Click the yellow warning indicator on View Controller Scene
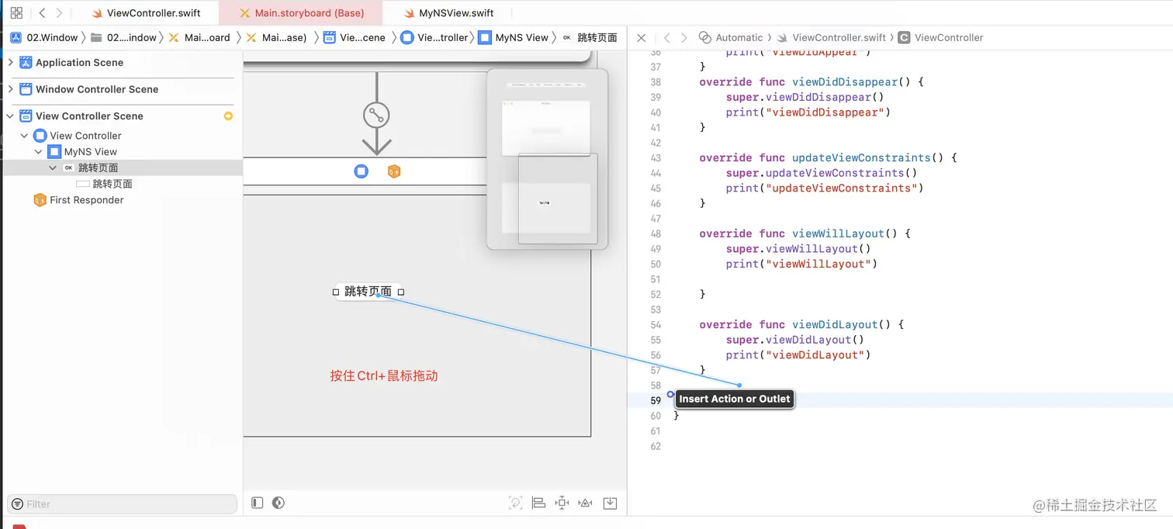Viewport: 1173px width, 529px height. tap(228, 116)
